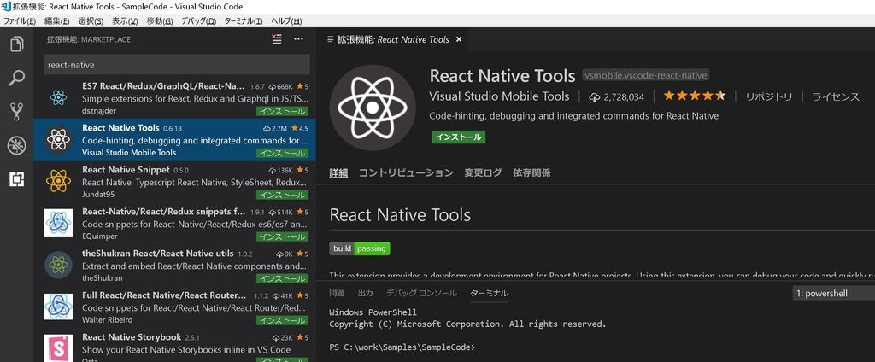Click Full React/React Native Router extension icon
Screen dimensions: 875x362
coord(58,307)
